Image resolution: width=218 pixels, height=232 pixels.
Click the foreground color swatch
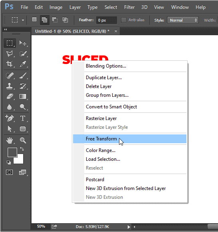point(12,152)
